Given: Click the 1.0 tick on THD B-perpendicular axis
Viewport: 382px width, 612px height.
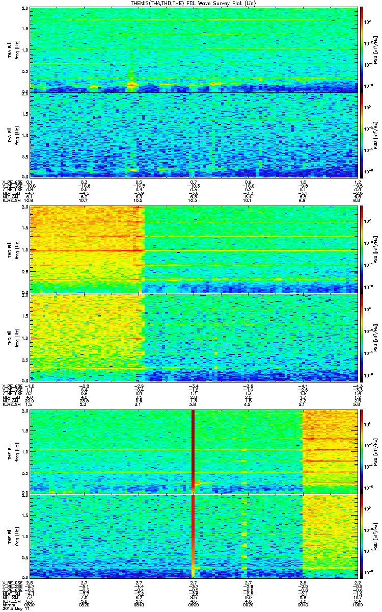Looking at the screenshot, I should (x=25, y=250).
